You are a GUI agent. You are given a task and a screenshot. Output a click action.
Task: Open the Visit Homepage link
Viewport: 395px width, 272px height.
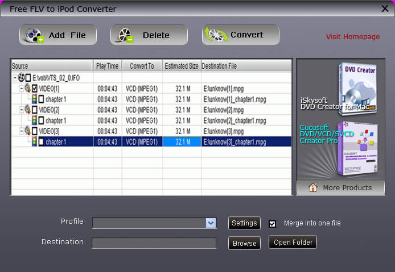tap(352, 37)
